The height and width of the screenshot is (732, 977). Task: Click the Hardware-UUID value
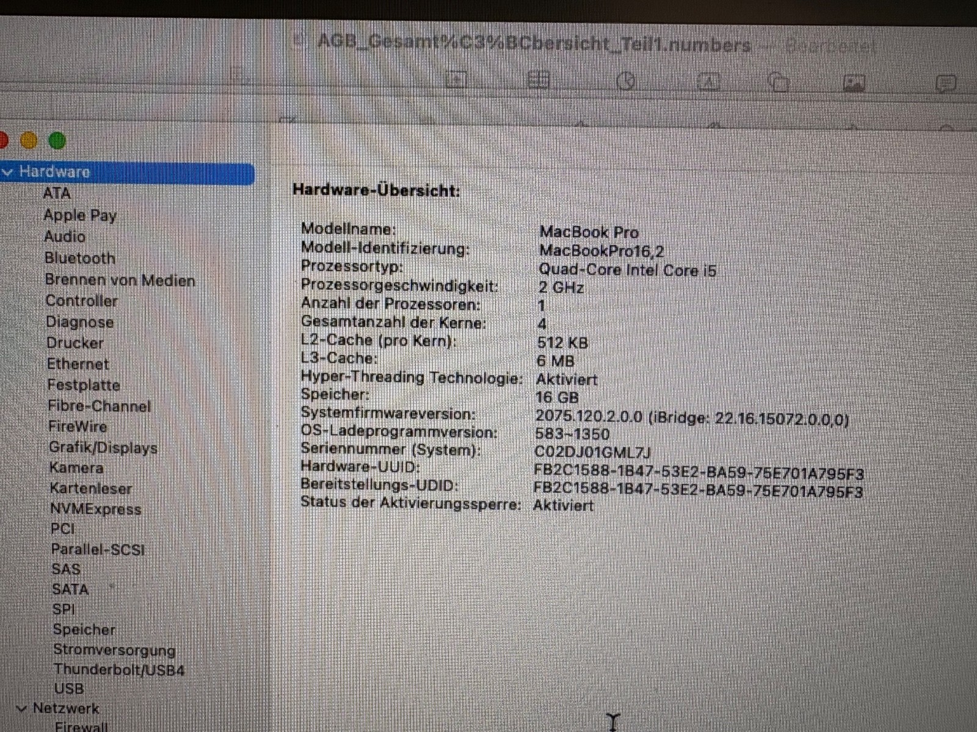point(699,473)
